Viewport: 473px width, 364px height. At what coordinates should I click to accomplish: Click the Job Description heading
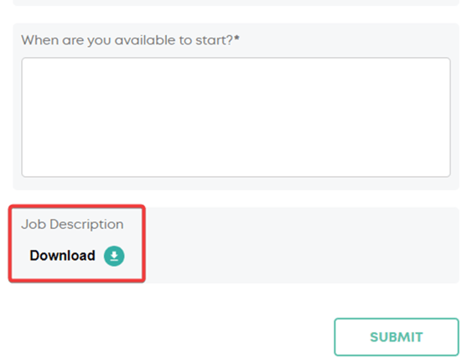tap(72, 225)
